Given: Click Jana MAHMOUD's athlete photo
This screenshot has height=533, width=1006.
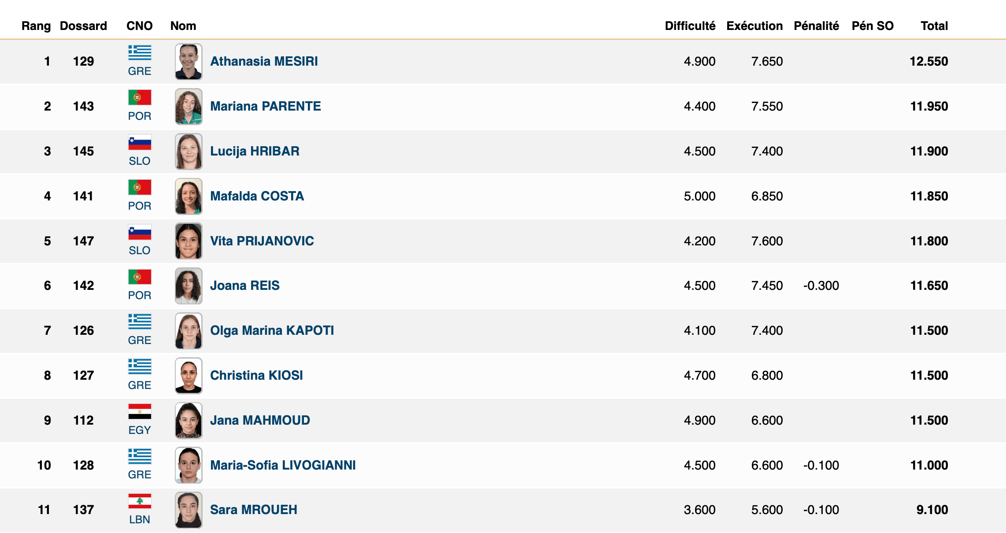Looking at the screenshot, I should [189, 420].
